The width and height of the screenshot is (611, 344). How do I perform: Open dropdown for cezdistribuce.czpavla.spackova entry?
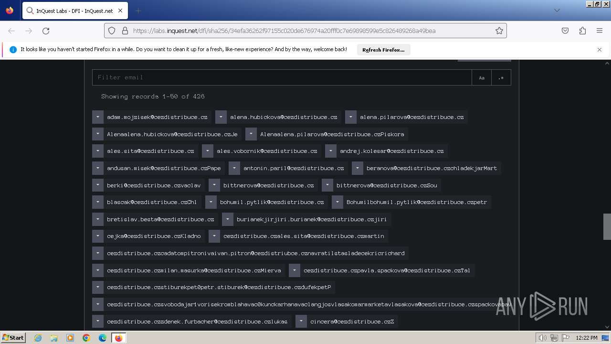click(x=295, y=270)
